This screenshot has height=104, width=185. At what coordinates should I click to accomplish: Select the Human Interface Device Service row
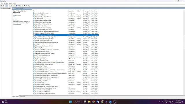point(66,17)
